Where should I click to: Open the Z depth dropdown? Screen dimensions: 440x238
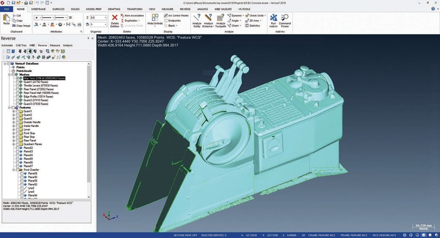coord(105,18)
